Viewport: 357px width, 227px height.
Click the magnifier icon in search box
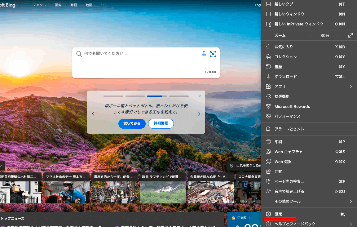click(x=79, y=54)
